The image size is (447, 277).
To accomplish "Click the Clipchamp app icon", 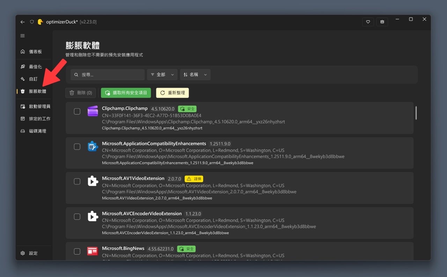I will click(x=93, y=111).
